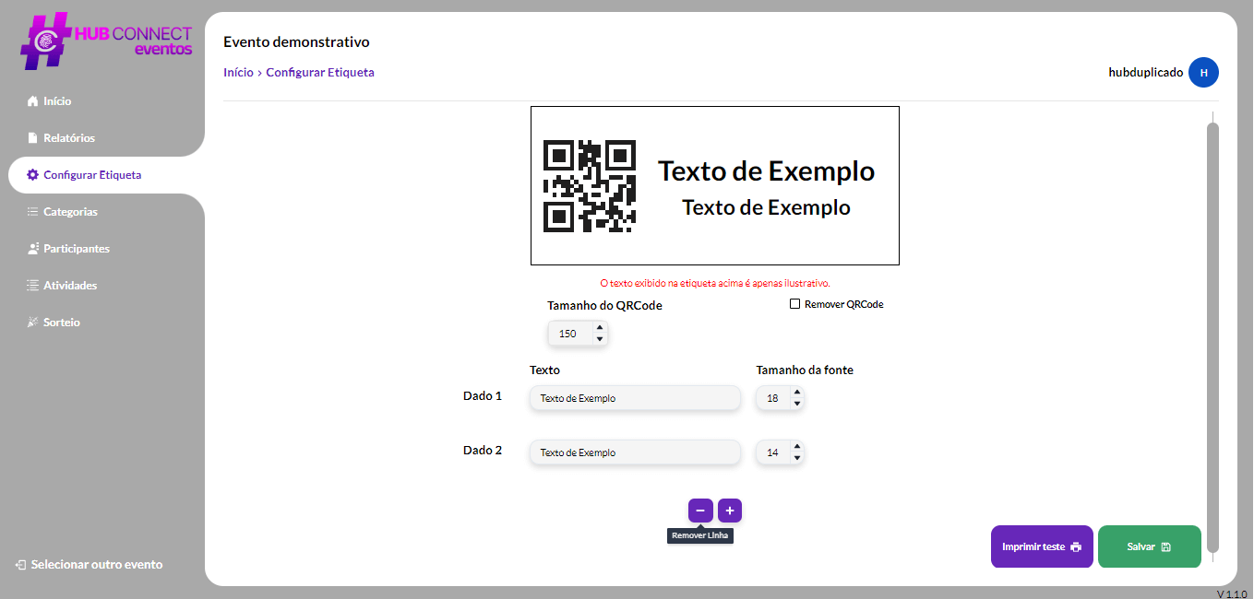Click the V 1.1.0 version label
The image size is (1254, 599).
coord(1232,593)
